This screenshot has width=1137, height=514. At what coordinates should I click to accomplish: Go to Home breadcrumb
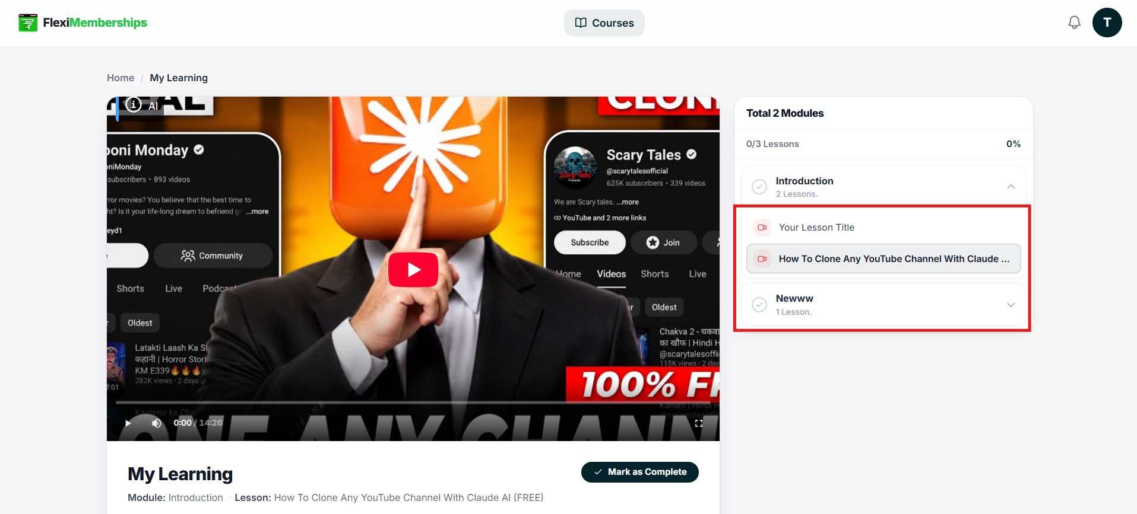(121, 78)
